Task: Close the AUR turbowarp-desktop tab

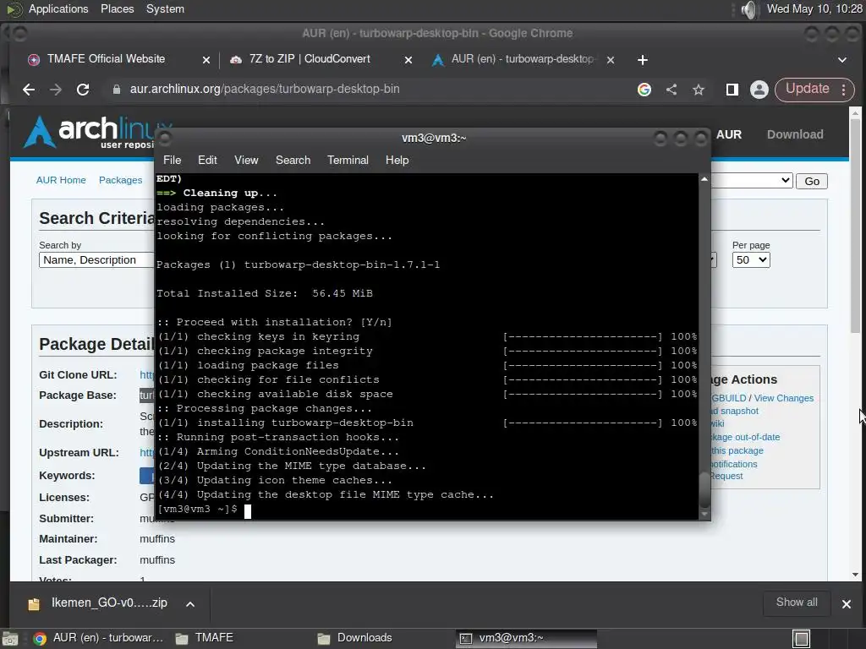Action: [x=611, y=60]
